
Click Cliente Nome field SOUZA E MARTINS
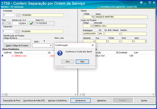click(x=121, y=17)
